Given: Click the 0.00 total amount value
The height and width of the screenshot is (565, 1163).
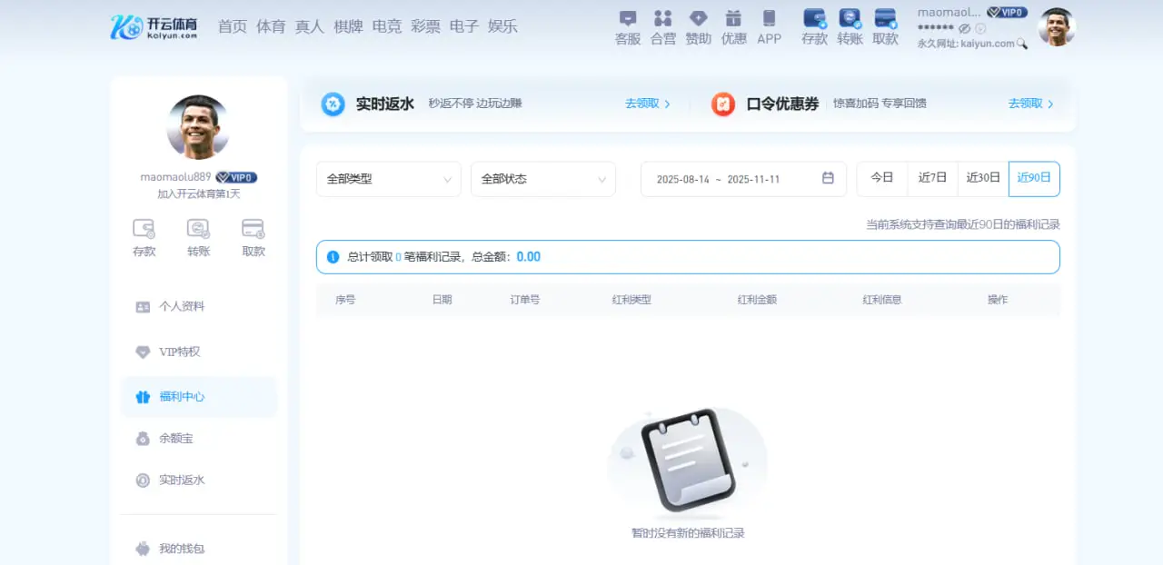Looking at the screenshot, I should pyautogui.click(x=529, y=257).
